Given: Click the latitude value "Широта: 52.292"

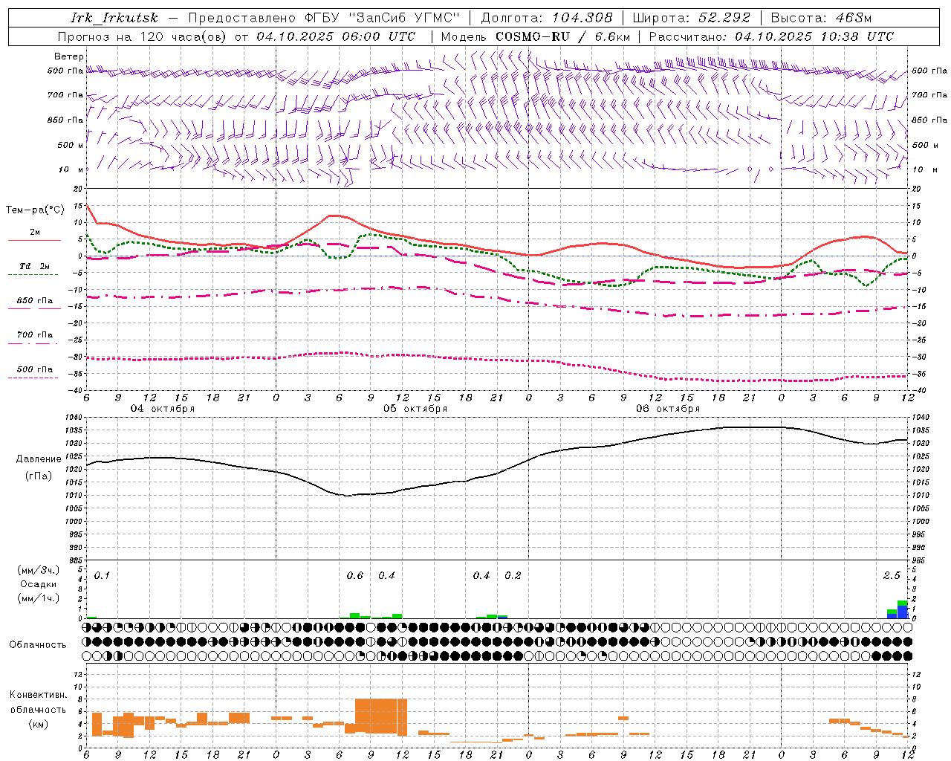Looking at the screenshot, I should 692,19.
